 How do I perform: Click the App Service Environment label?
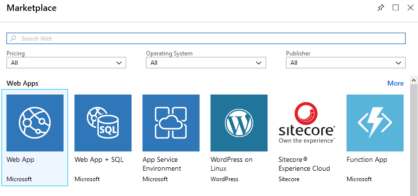162,164
